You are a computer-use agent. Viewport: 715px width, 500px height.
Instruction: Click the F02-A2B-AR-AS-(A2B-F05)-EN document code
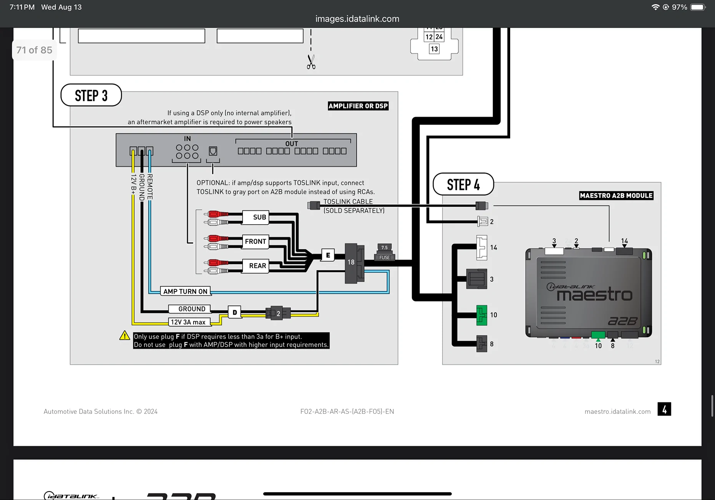347,412
